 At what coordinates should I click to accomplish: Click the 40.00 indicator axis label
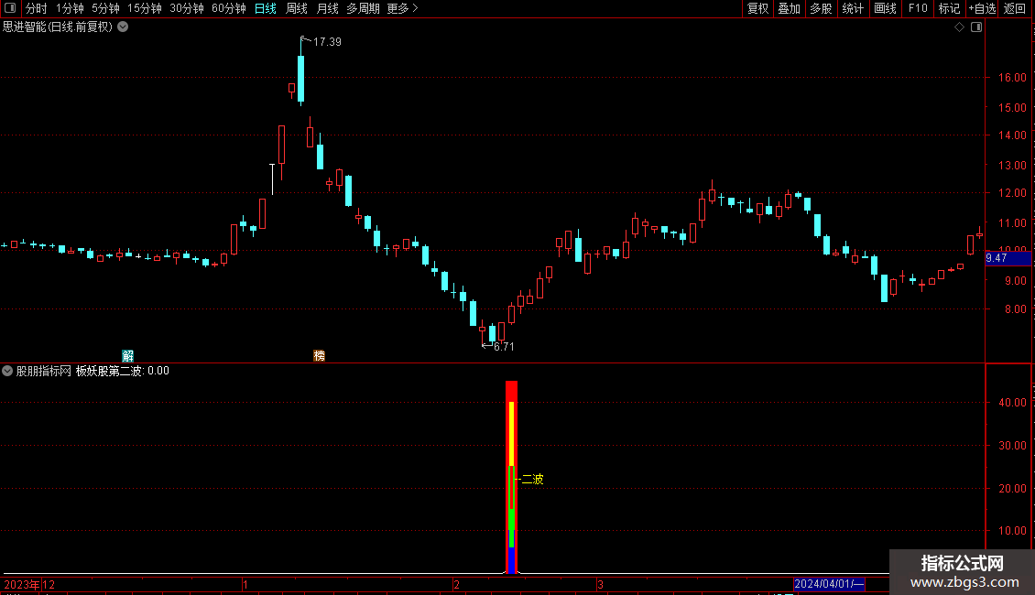[x=1012, y=403]
